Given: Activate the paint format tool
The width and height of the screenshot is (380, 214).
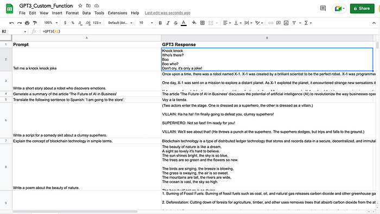Looking at the screenshot, I should point(35,23).
